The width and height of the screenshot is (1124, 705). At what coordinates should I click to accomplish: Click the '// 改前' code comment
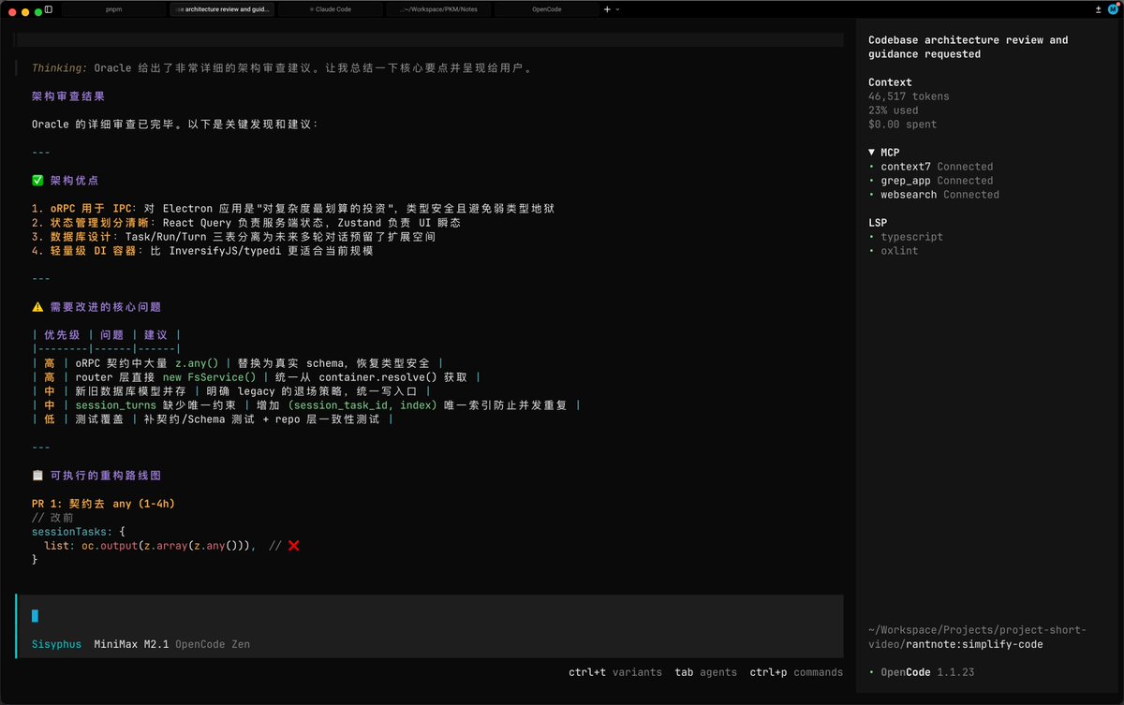[53, 518]
